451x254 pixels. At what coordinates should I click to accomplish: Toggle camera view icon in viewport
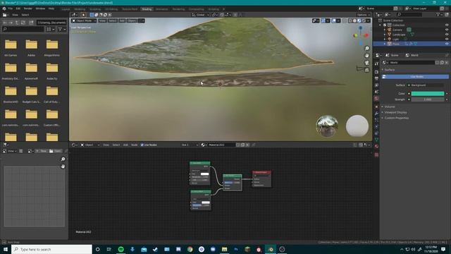[x=366, y=63]
